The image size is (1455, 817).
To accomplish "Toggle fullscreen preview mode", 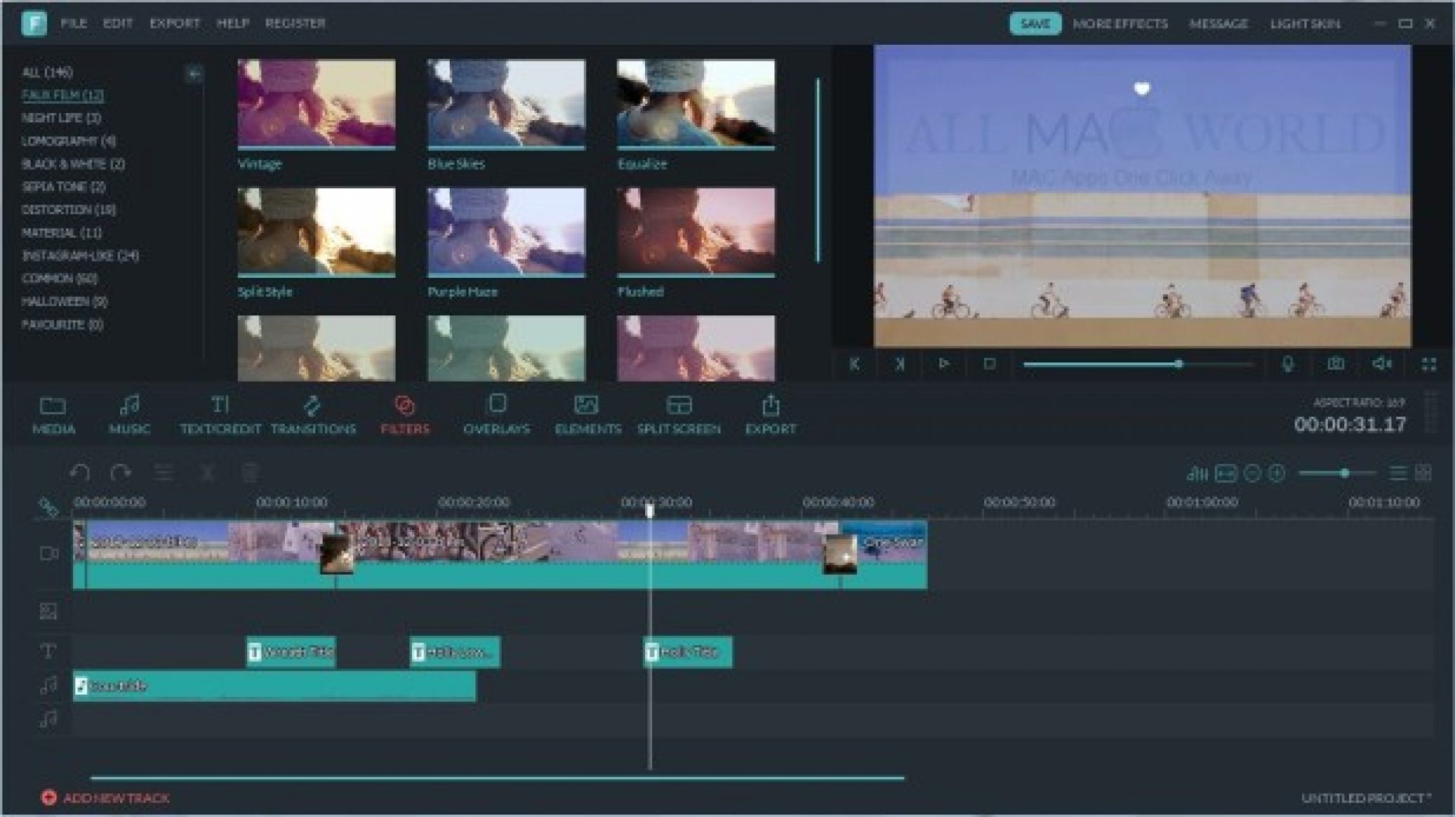I will point(1429,363).
